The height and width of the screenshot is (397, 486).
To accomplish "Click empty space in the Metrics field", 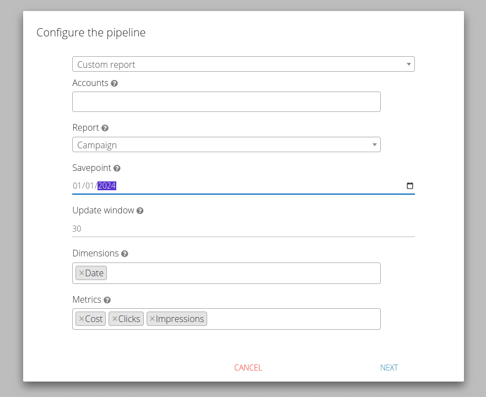I will [x=292, y=319].
